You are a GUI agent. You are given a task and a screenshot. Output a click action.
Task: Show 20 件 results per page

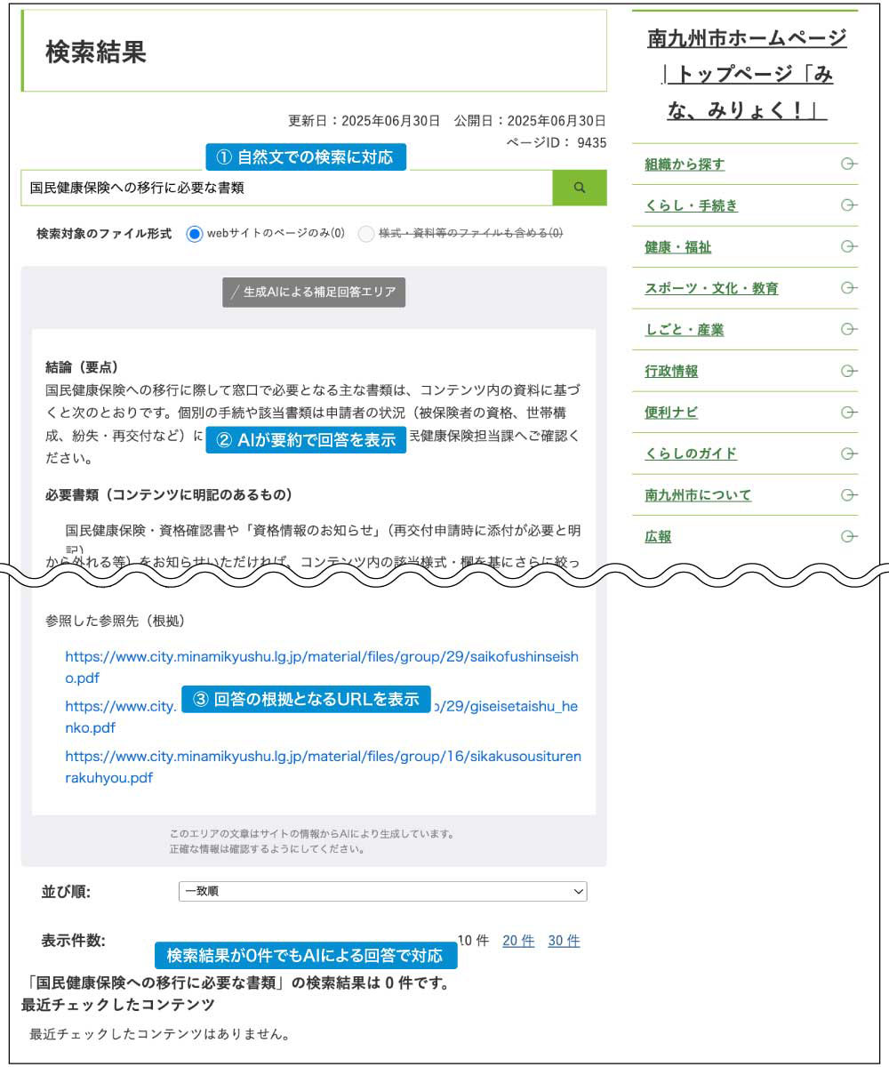click(x=518, y=941)
